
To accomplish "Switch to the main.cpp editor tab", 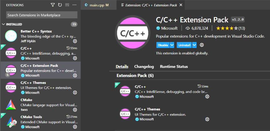I will (99, 5).
